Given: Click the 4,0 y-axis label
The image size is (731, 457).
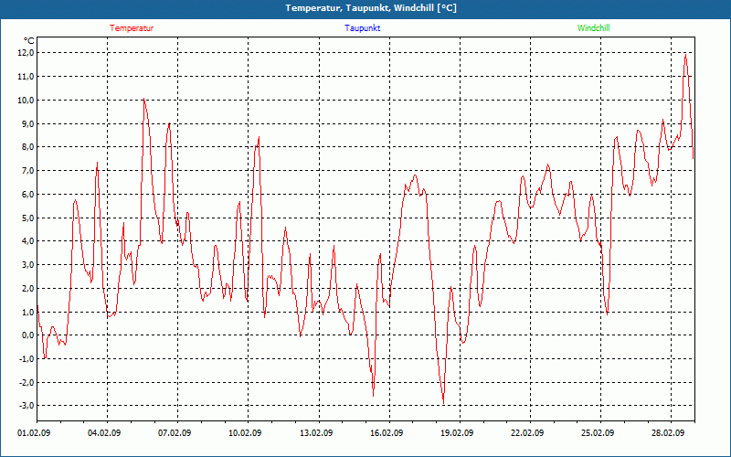Looking at the screenshot, I should [x=27, y=241].
